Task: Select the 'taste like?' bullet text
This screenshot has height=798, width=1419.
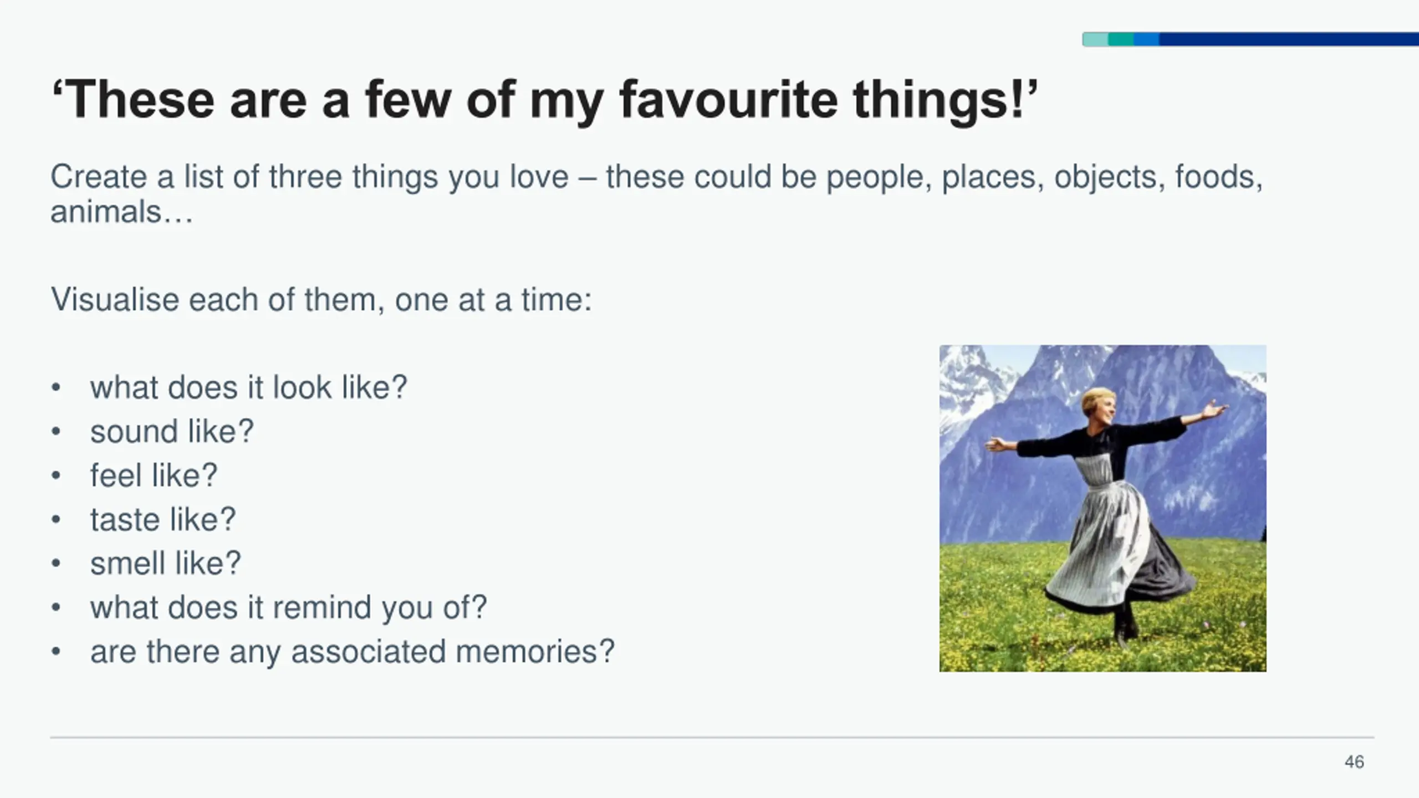Action: tap(163, 520)
